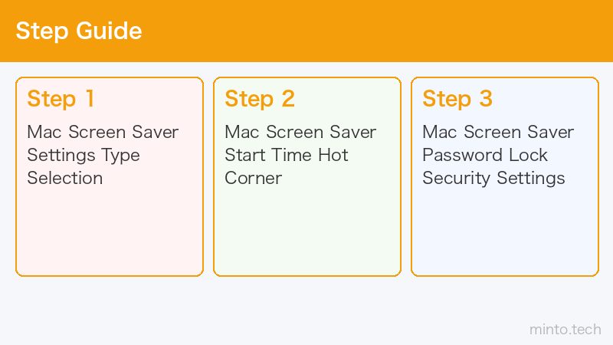613x345 pixels.
Task: Click 'Start Time Hot' text in Step 2
Action: tap(286, 155)
